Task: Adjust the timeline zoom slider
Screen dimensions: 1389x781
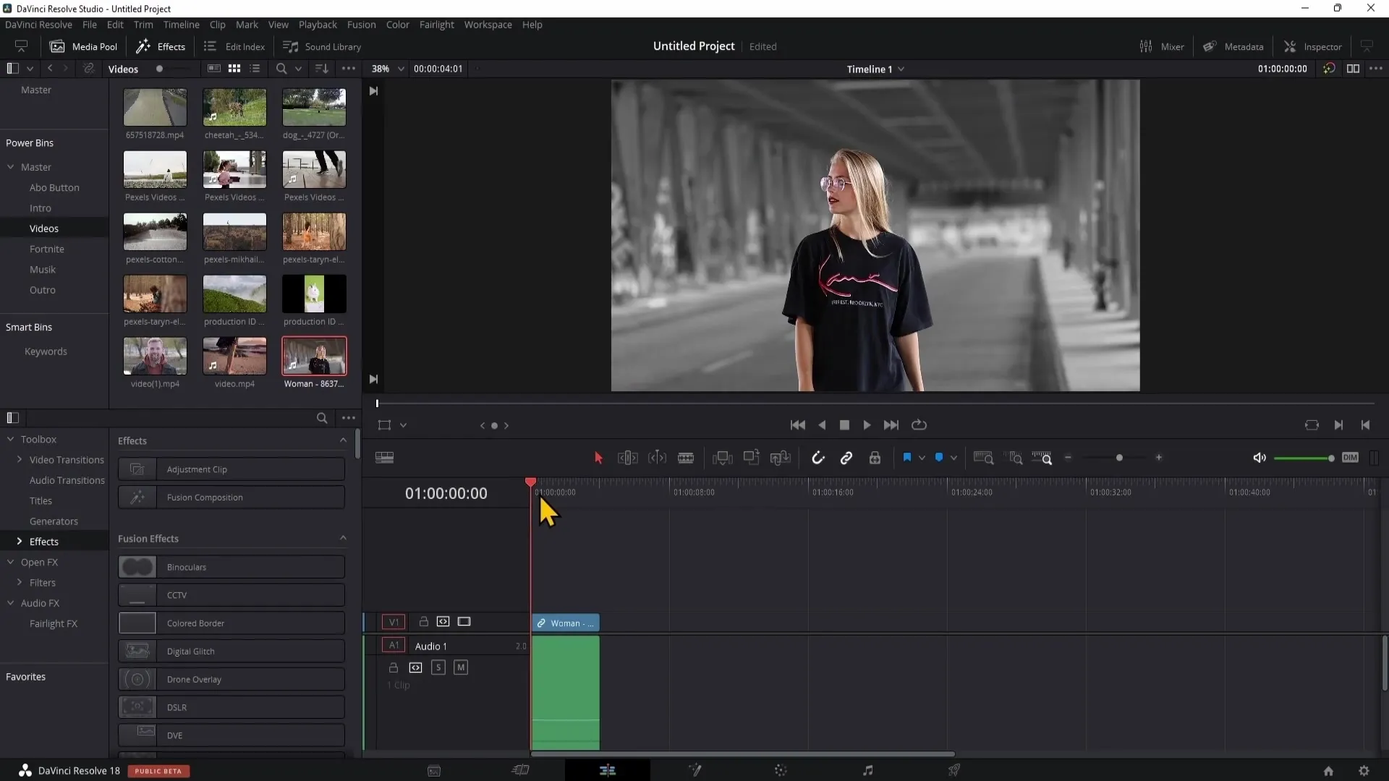Action: [1118, 458]
